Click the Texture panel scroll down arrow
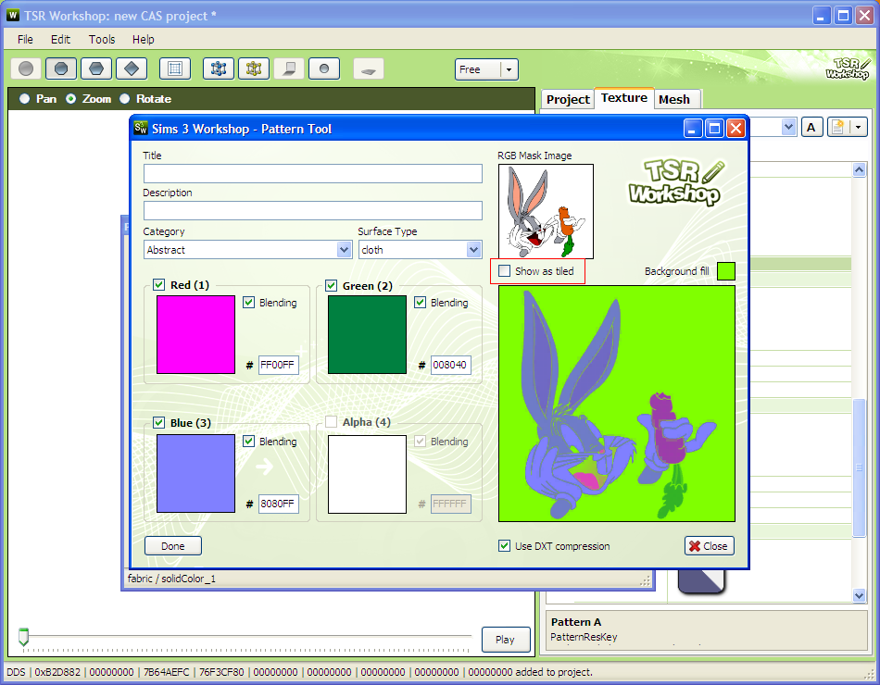The image size is (880, 685). tap(859, 596)
